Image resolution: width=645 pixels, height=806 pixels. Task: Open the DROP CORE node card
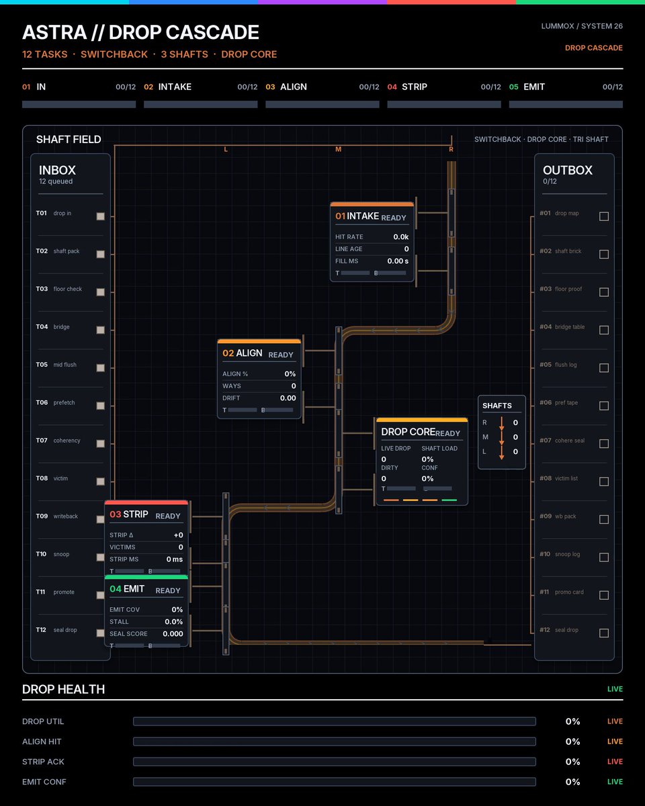pos(422,461)
